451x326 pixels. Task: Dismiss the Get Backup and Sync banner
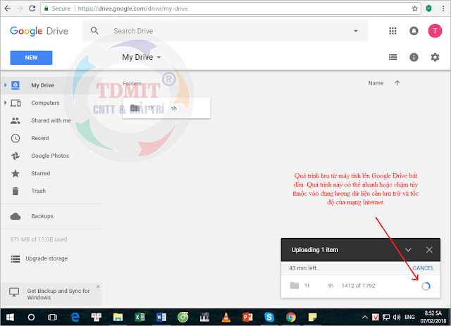pyautogui.click(x=98, y=287)
